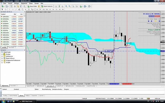
Task: Open the Datei menu
Action: click(x=4, y=3)
